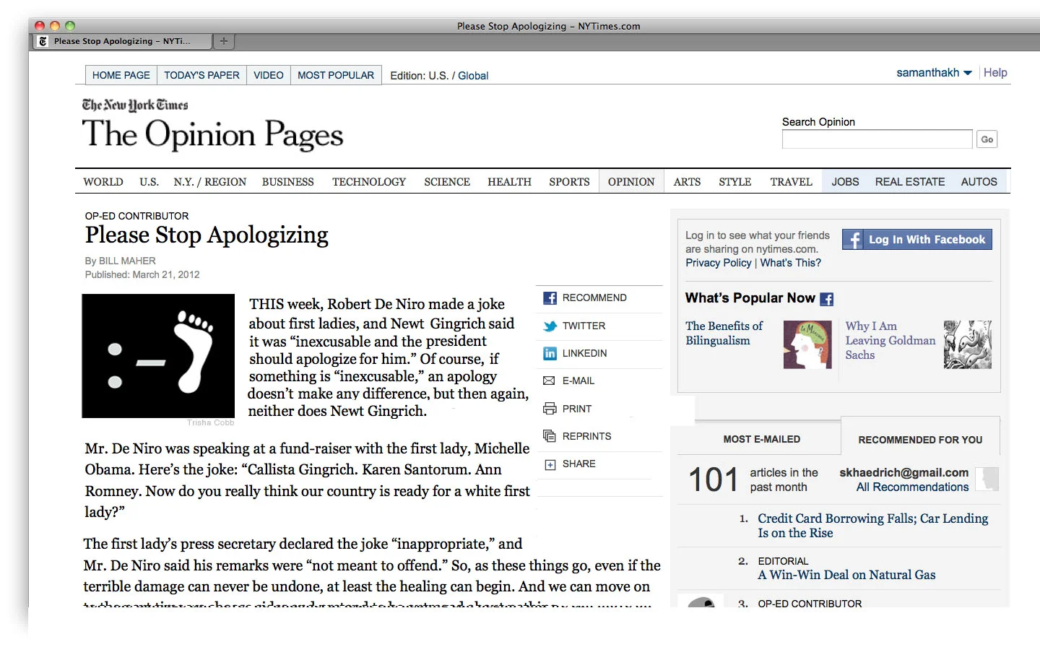Open the SCIENCE section

point(447,182)
